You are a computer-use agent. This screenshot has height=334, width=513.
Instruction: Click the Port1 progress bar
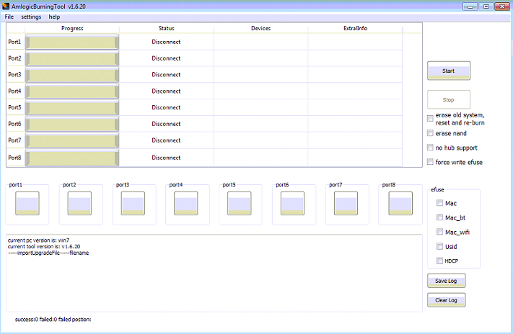(72, 42)
